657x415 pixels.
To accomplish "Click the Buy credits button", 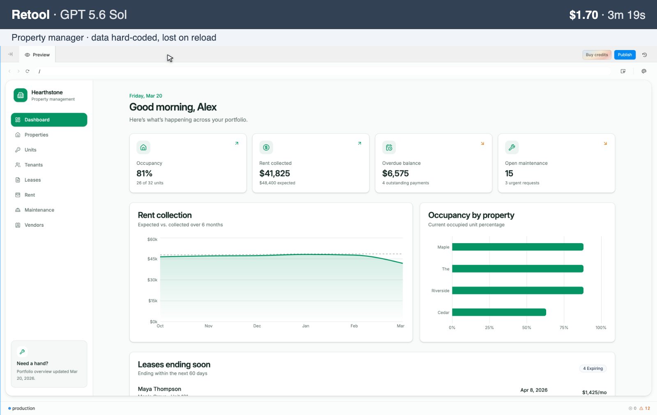I will (597, 55).
